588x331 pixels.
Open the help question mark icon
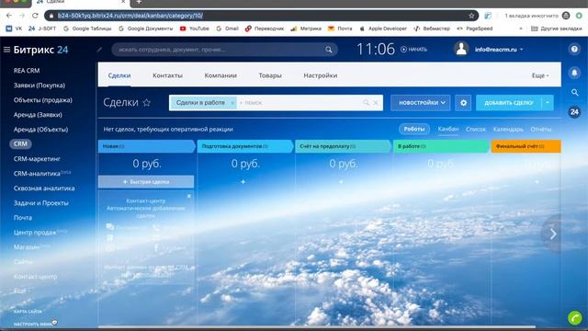[x=574, y=49]
